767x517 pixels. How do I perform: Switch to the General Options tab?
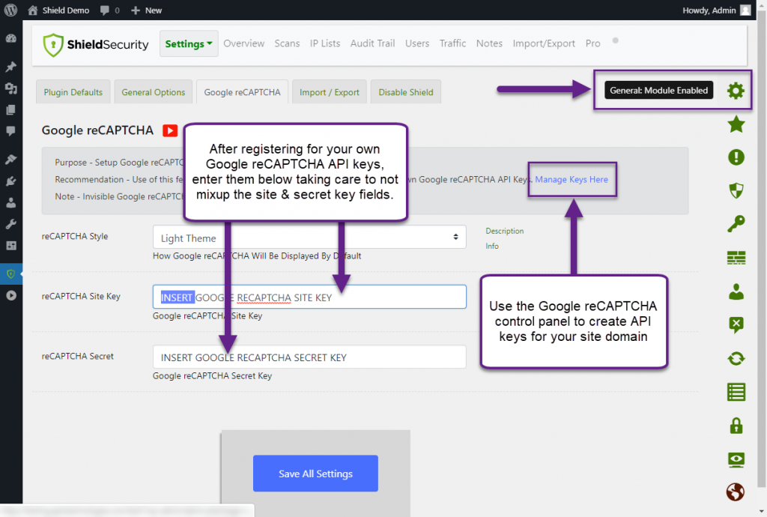click(153, 92)
